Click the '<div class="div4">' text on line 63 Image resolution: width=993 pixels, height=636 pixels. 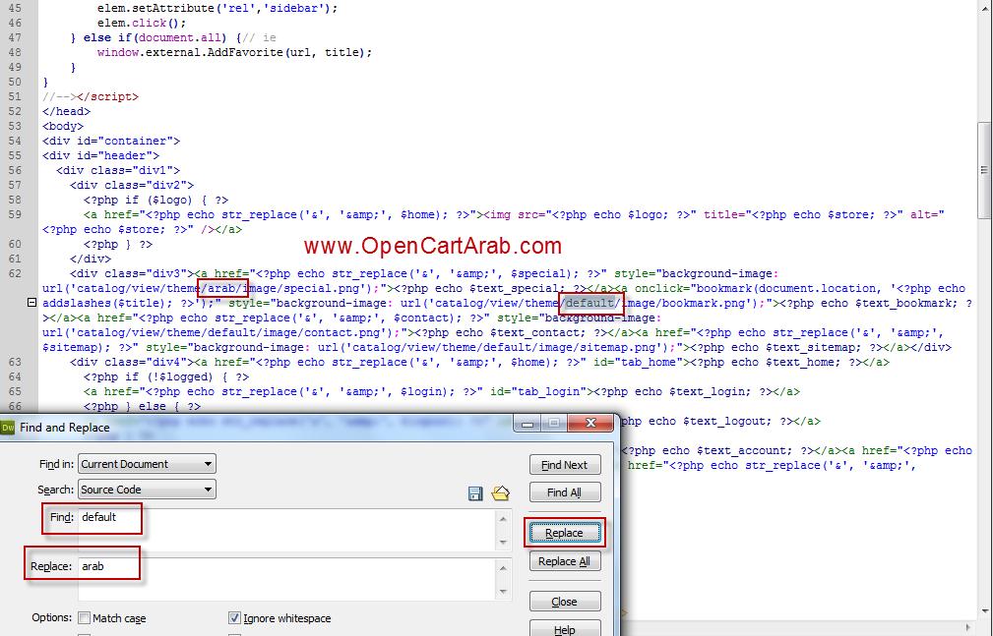[x=132, y=363]
